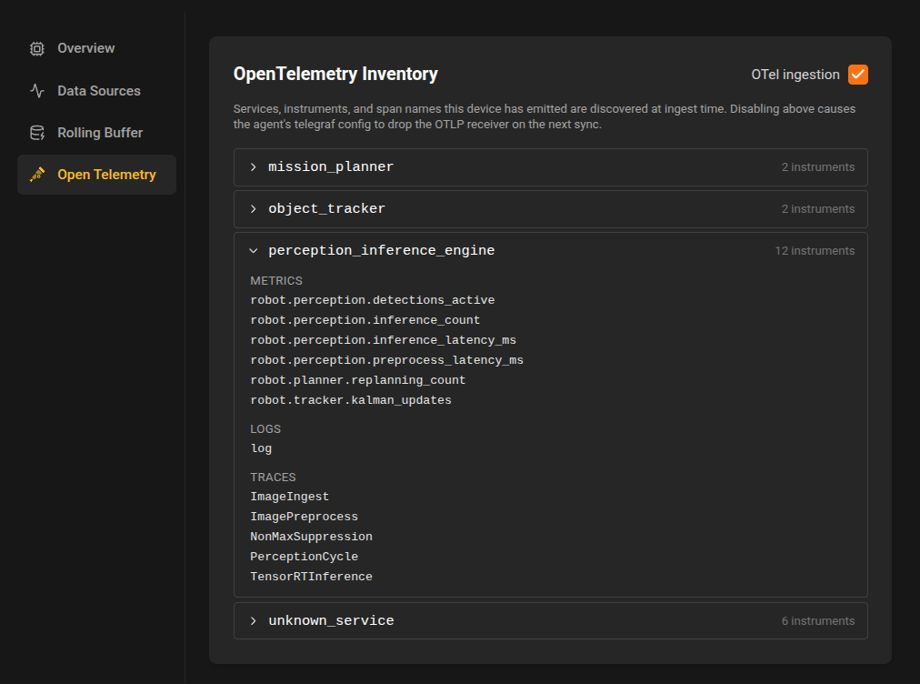Screen dimensions: 920x684
Task: Select robot.tracker.kalman_updates metric
Action: [x=351, y=400]
